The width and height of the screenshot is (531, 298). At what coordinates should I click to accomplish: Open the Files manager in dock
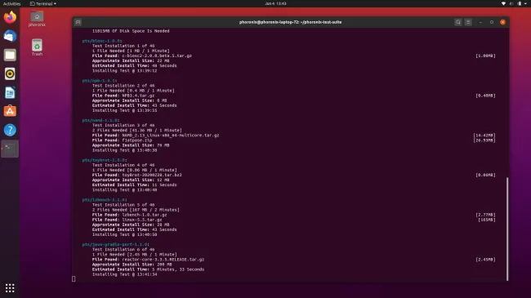10,55
